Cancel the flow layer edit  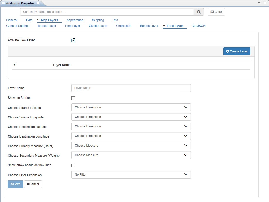(33, 184)
